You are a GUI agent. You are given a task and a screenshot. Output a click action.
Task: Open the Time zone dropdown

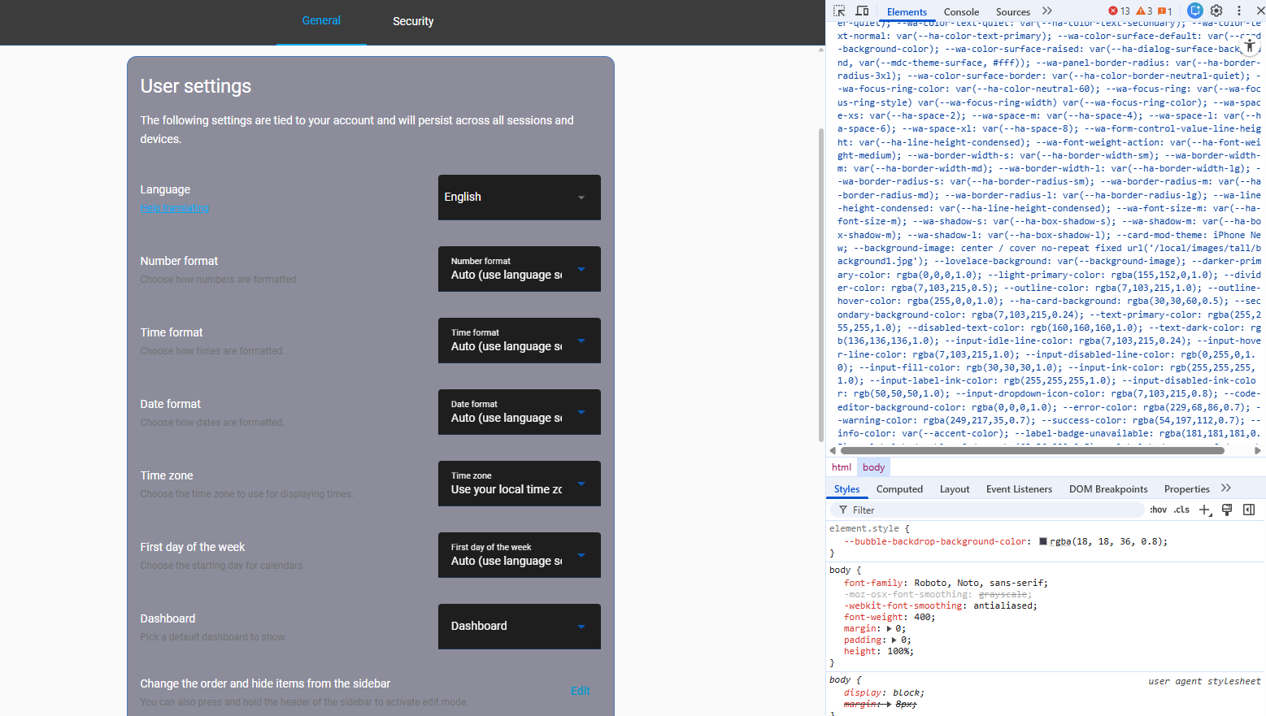pyautogui.click(x=519, y=484)
